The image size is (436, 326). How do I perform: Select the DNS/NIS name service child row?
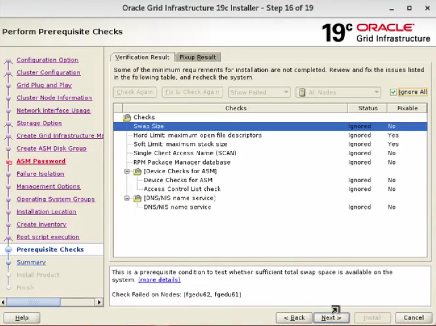click(270, 207)
